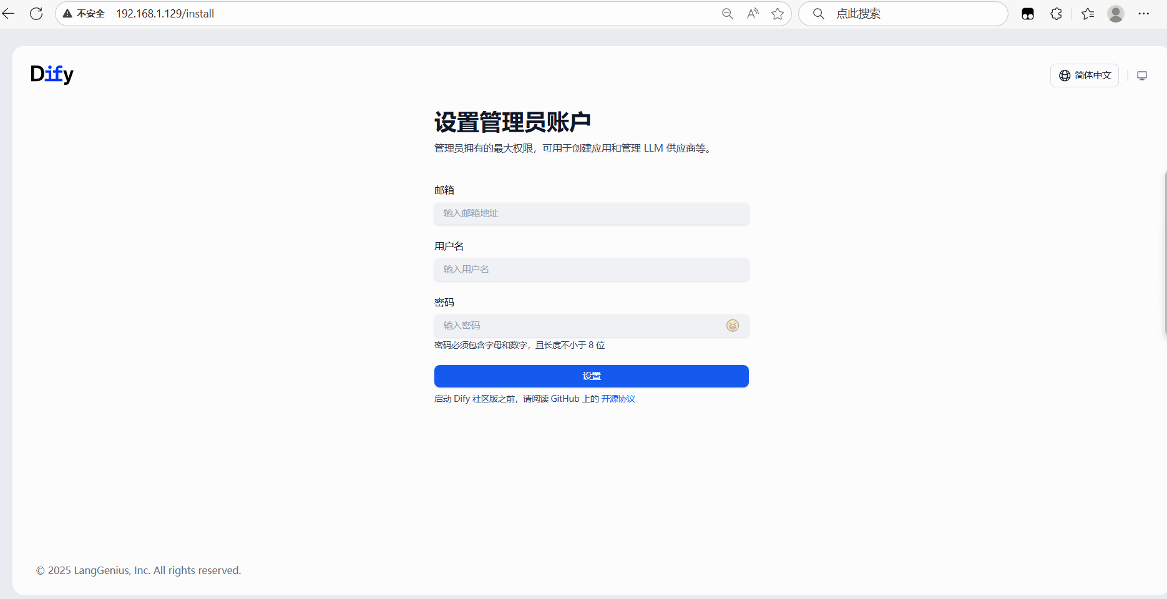Click the LangGenius copyright footer text

pos(139,570)
